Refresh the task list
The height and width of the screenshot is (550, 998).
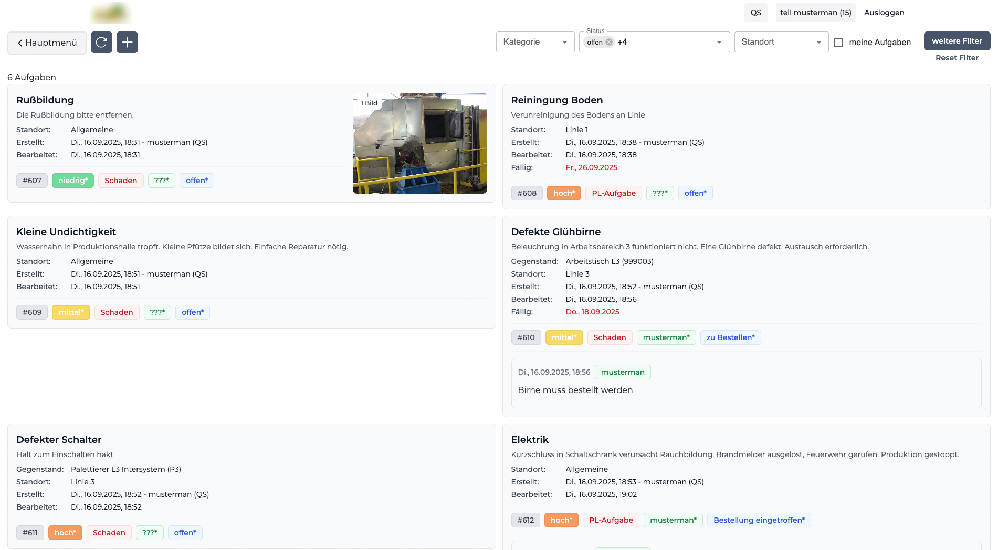tap(101, 42)
